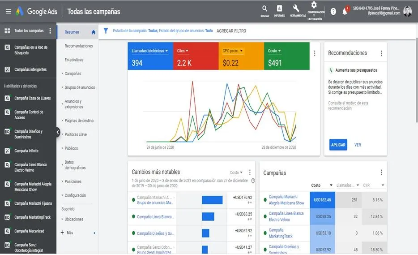Image resolution: width=418 pixels, height=255 pixels.
Task: Open Campaña MarketingTrack link in Campañas card
Action: (x=281, y=233)
